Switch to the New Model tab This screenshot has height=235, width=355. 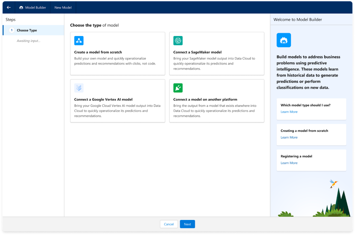[x=62, y=7]
